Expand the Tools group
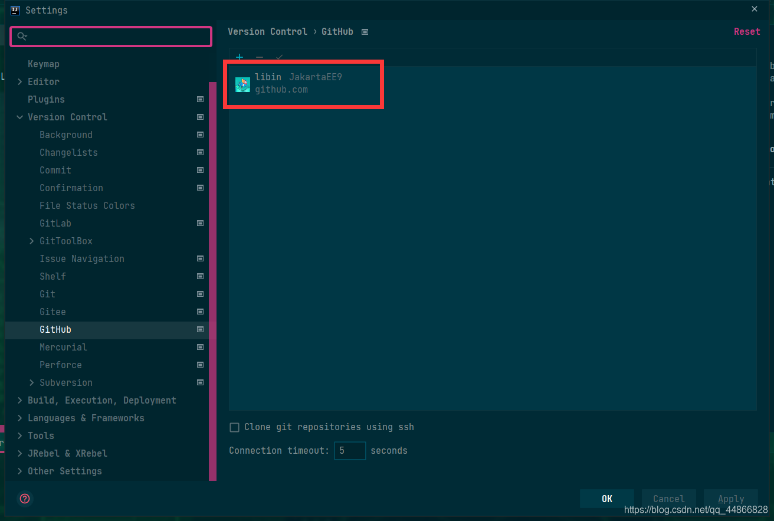Viewport: 774px width, 521px height. tap(20, 435)
